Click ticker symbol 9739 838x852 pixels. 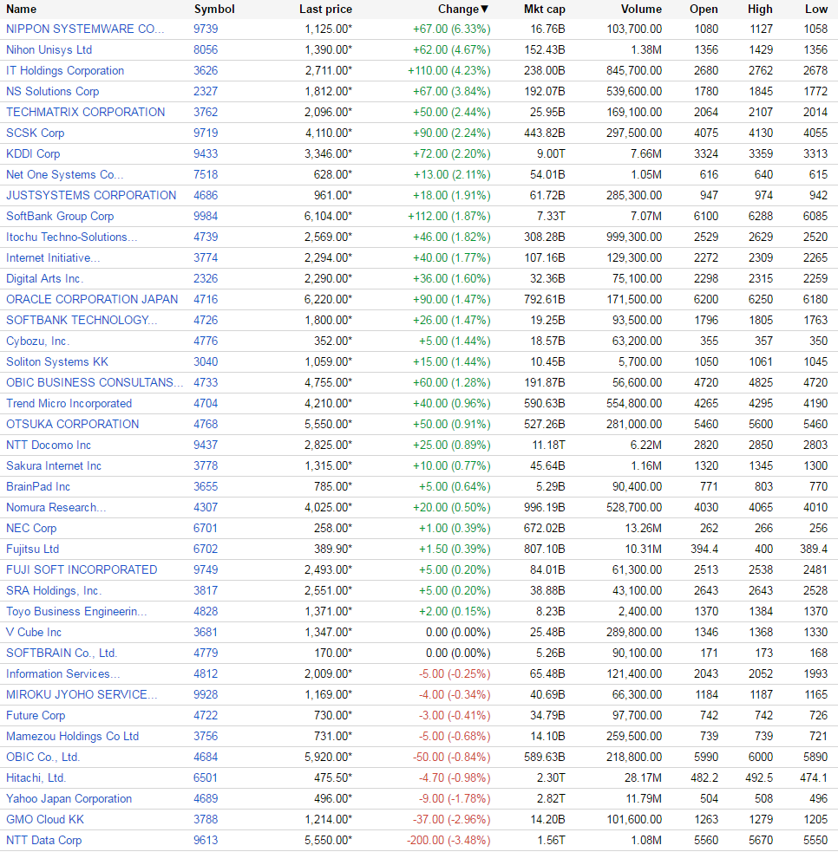click(206, 29)
